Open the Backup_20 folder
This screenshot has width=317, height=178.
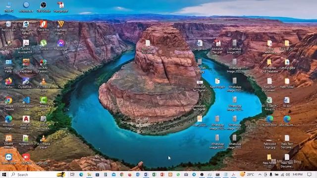(287, 45)
